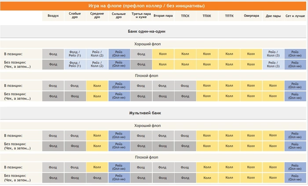
Task: Click the topmost 'Фолд / Рейз (1)' cell
Action: coord(75,54)
